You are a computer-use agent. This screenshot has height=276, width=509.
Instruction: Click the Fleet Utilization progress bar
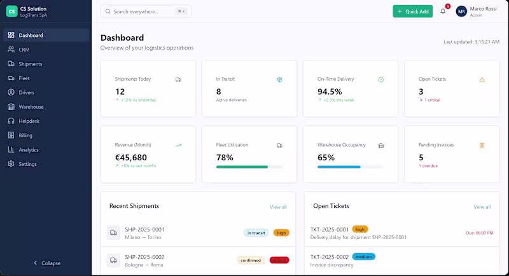point(249,167)
